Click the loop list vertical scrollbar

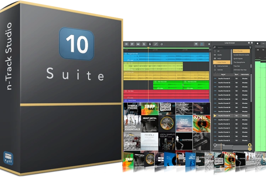251,88
